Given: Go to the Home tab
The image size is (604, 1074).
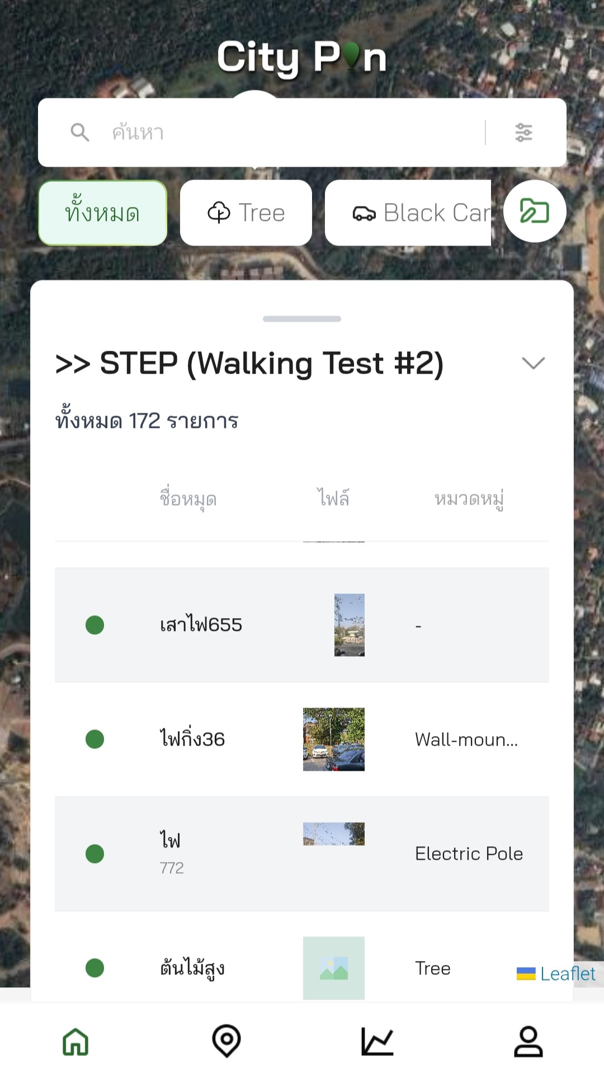Looking at the screenshot, I should point(75,1042).
